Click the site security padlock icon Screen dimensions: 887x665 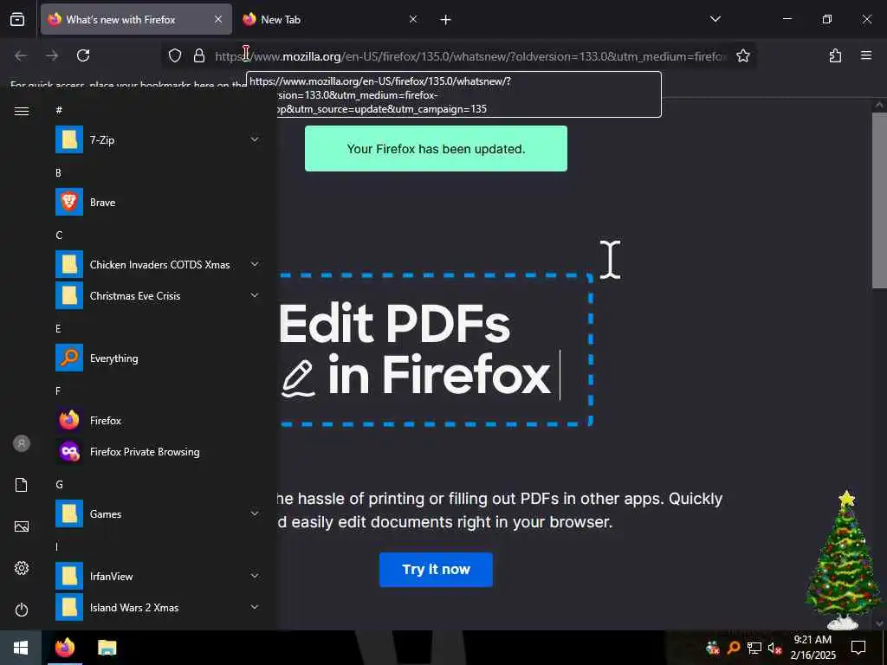[199, 55]
